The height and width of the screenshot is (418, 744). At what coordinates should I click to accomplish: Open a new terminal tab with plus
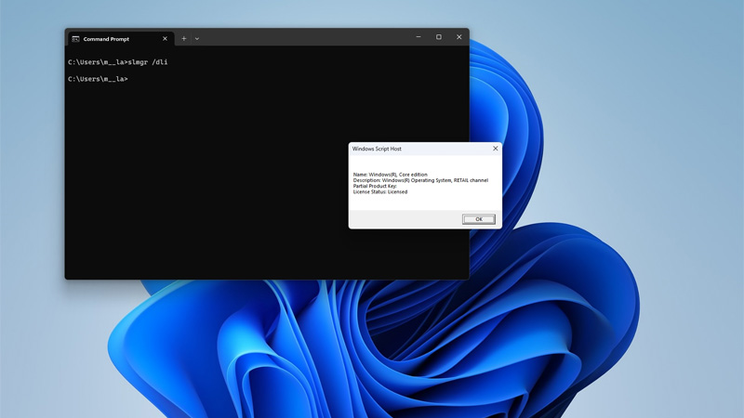183,38
